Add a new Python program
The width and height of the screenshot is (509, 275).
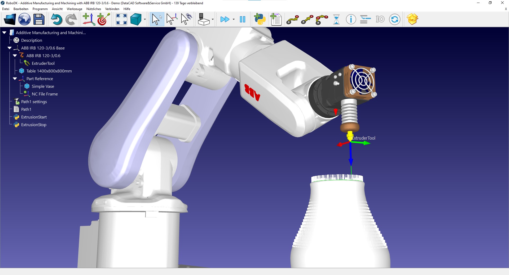coord(260,19)
